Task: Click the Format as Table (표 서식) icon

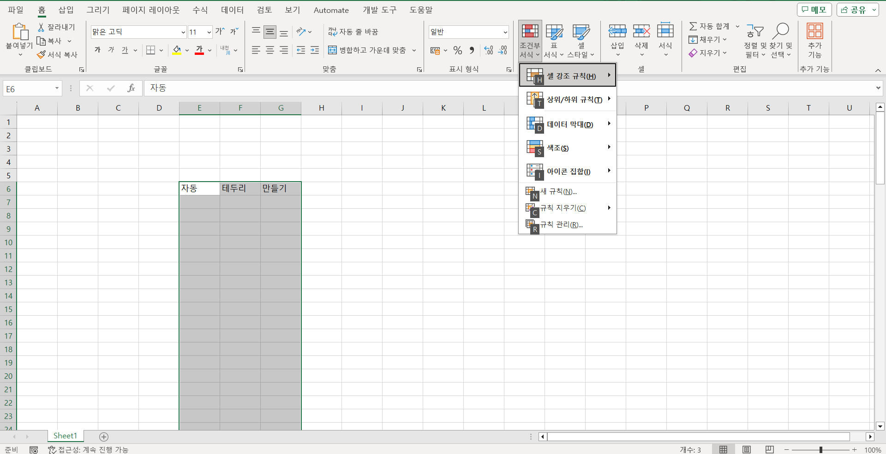Action: [554, 32]
